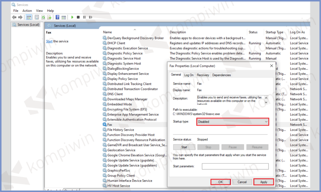Click the Start parameters text field

(235, 166)
